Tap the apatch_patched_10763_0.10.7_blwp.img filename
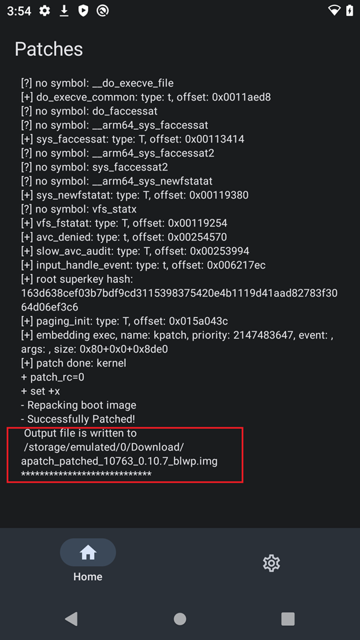Viewport: 360px width, 640px height. tap(119, 461)
